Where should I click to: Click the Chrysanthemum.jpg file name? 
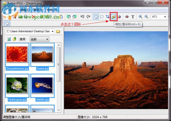(x=17, y=69)
